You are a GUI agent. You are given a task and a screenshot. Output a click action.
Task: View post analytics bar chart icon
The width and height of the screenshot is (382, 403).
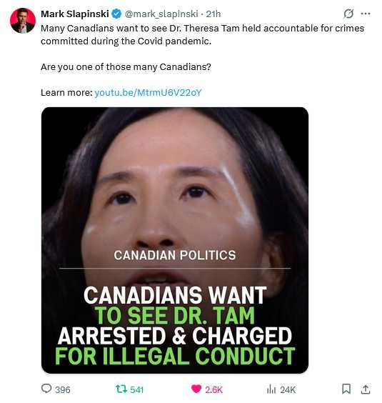tap(271, 389)
